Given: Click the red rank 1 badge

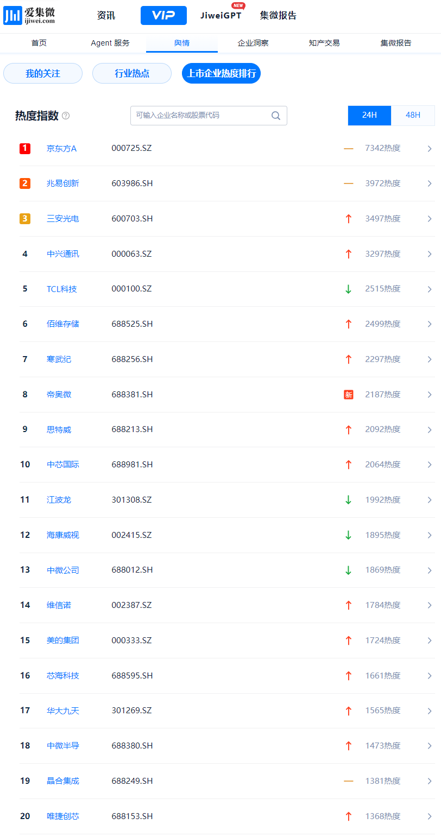Looking at the screenshot, I should 25,148.
